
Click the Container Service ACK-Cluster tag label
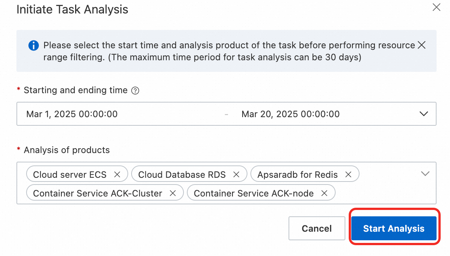click(98, 193)
